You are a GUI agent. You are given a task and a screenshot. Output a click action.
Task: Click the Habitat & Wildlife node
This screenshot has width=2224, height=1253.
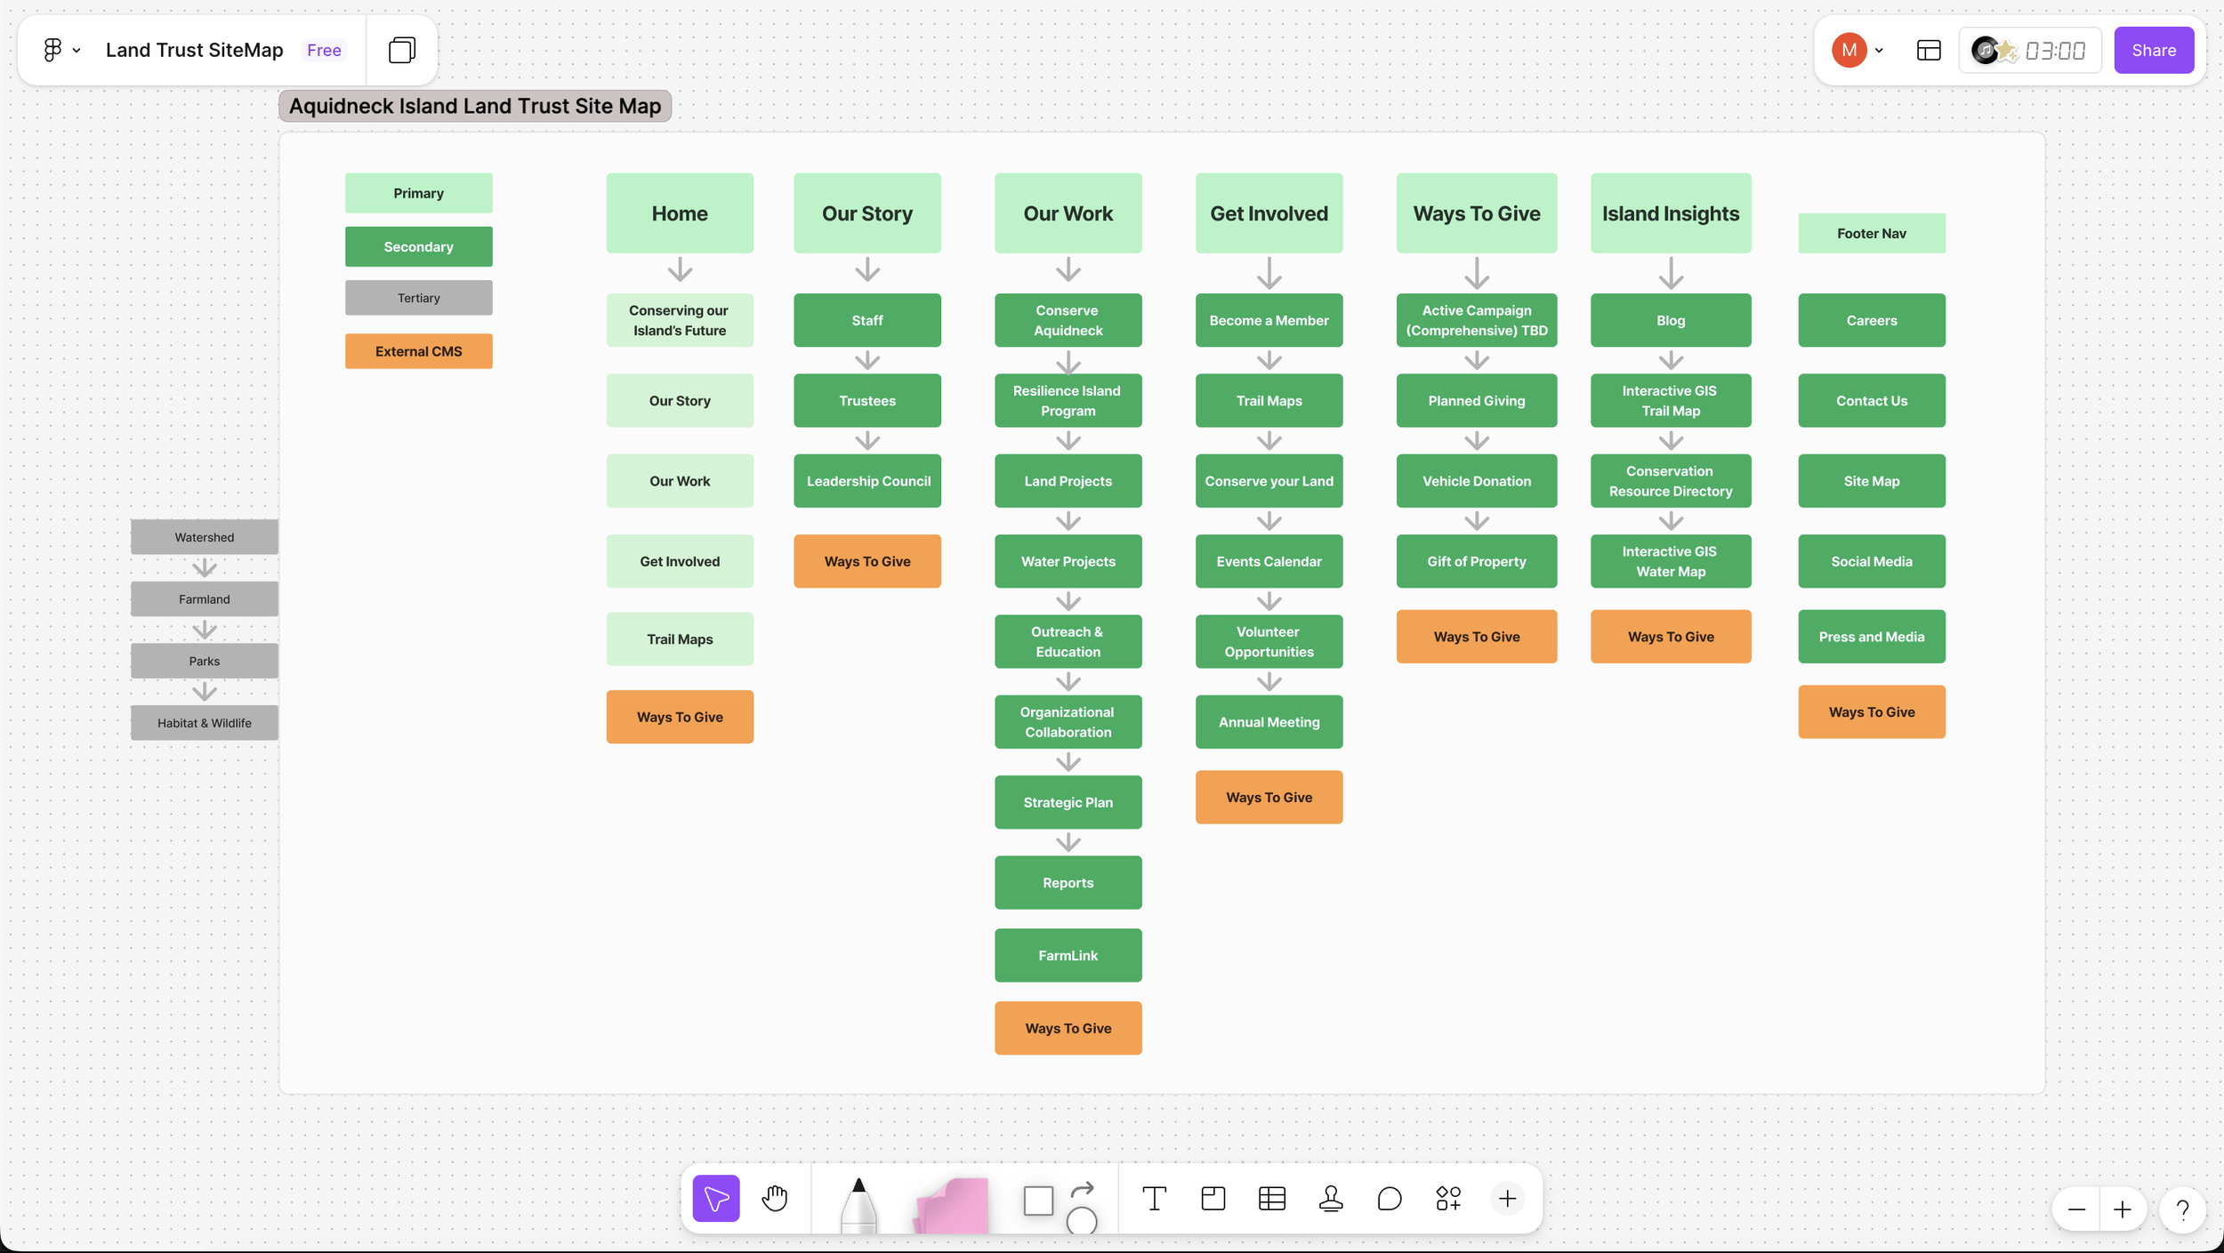[205, 723]
